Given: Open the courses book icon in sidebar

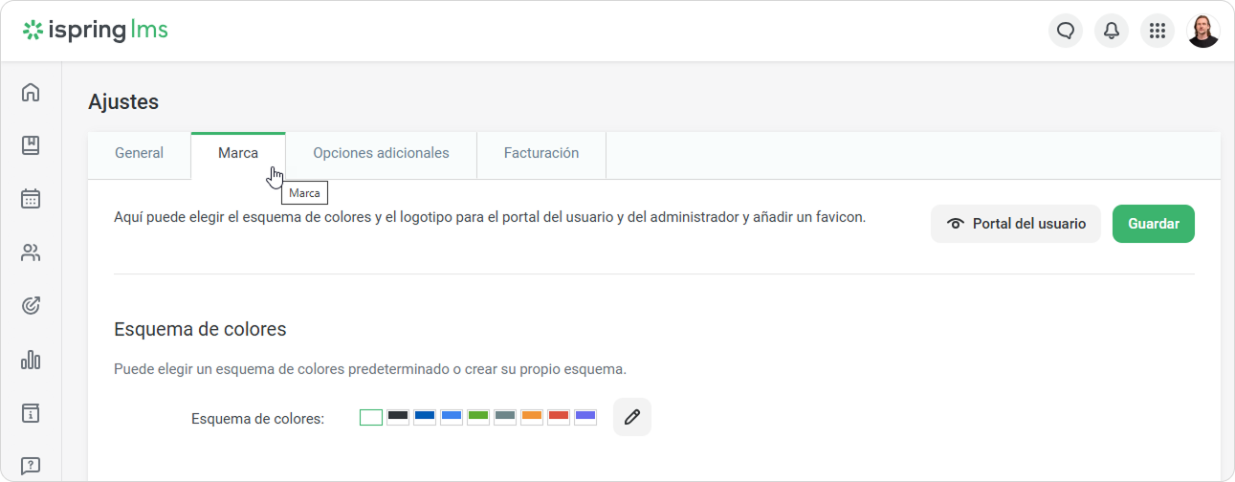Looking at the screenshot, I should tap(31, 145).
